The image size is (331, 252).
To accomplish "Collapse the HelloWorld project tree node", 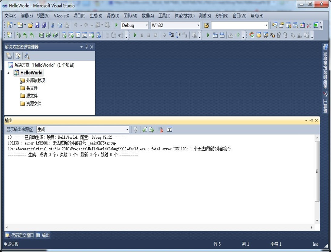I will (x=8, y=73).
